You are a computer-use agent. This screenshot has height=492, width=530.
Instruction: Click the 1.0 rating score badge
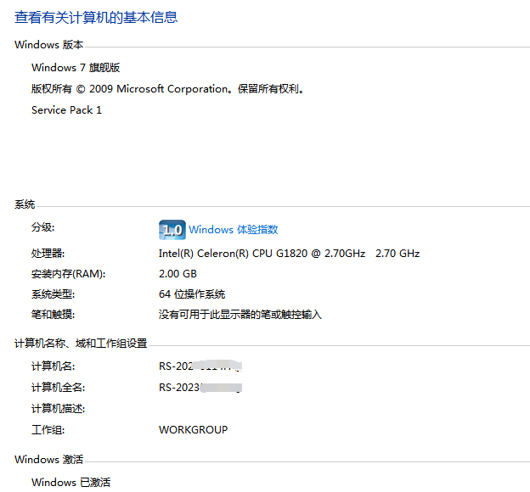[172, 230]
